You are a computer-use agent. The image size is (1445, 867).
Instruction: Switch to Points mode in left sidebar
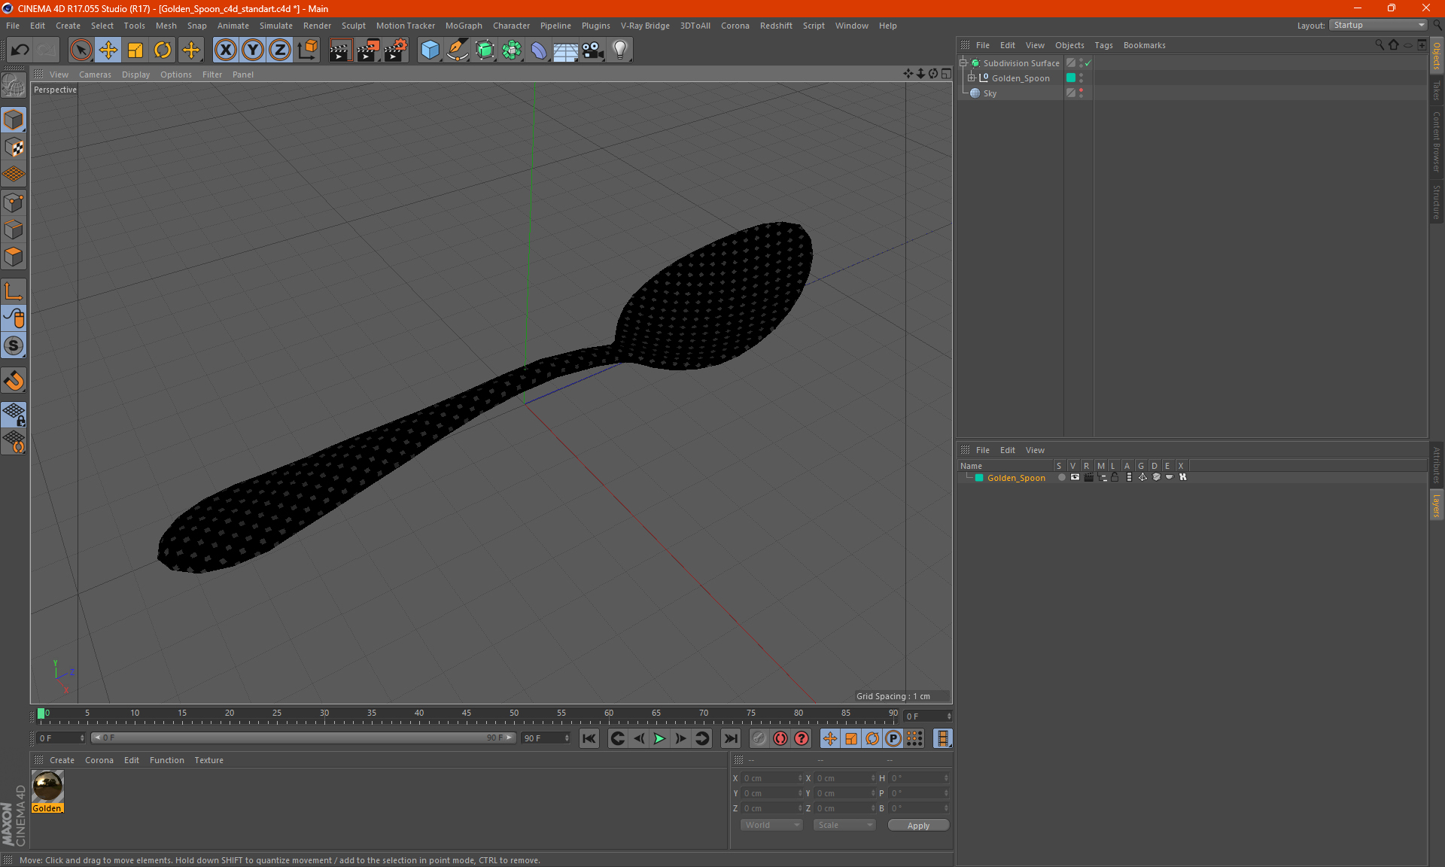point(14,202)
